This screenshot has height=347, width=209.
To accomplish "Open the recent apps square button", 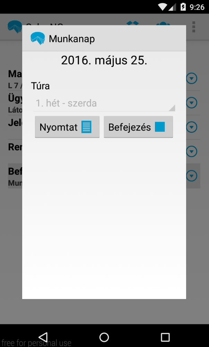I will click(165, 337).
